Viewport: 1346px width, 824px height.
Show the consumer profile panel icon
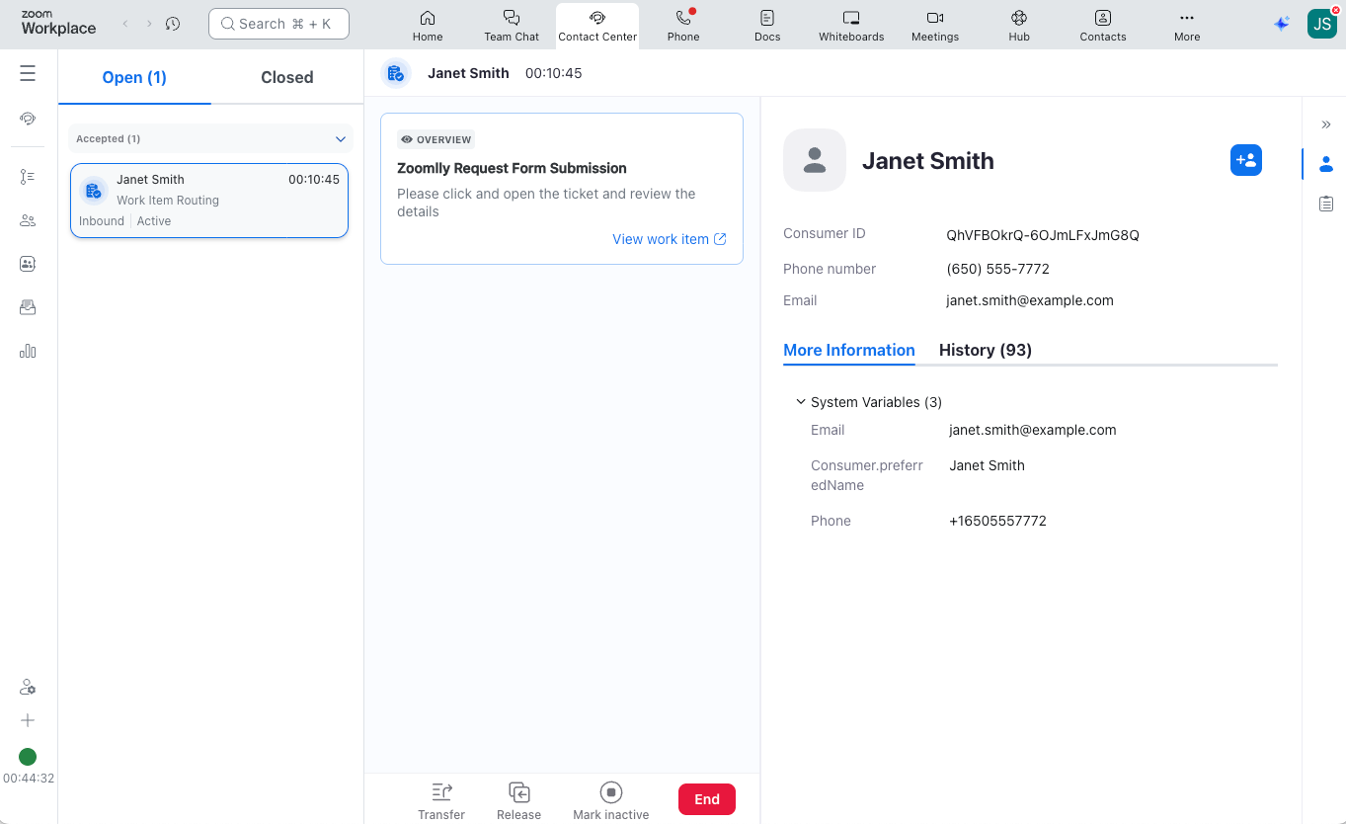(x=1326, y=165)
